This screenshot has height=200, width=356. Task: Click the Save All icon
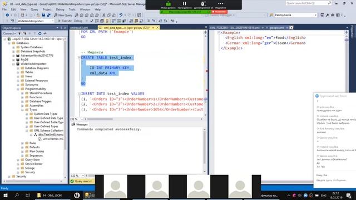[48, 15]
